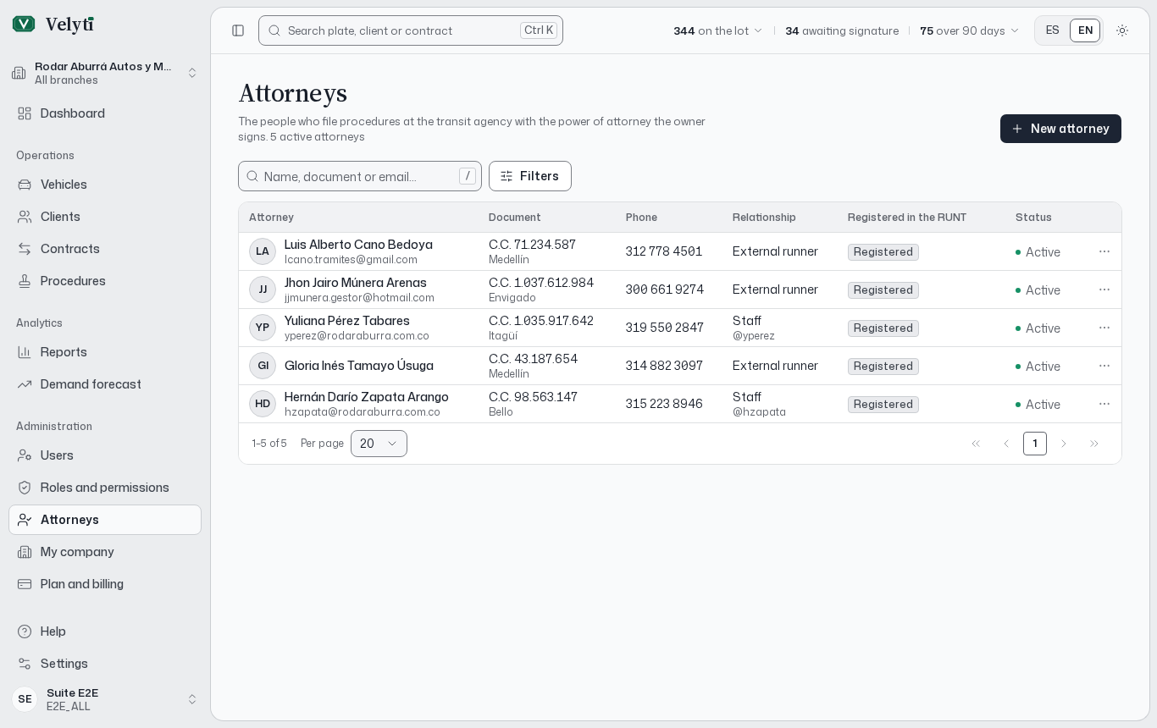
Task: Switch language to ES
Action: (x=1053, y=30)
